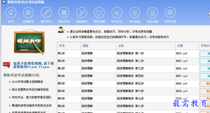The image size is (210, 113).
Task: Open the 我的收藏 heart icon
Action: (x=99, y=13)
